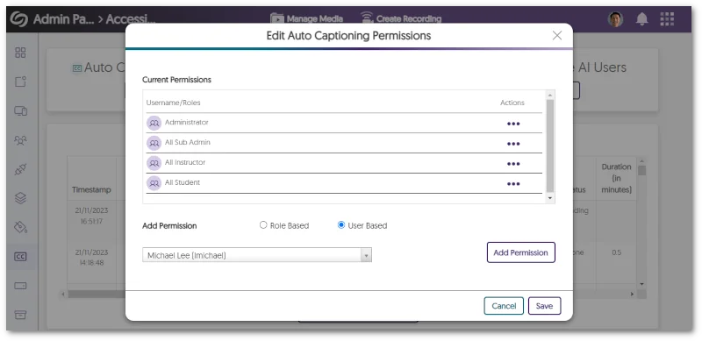Viewport: 702px width, 341px height.
Task: Close the Edit Auto Captioning Permissions dialog
Action: (x=557, y=36)
